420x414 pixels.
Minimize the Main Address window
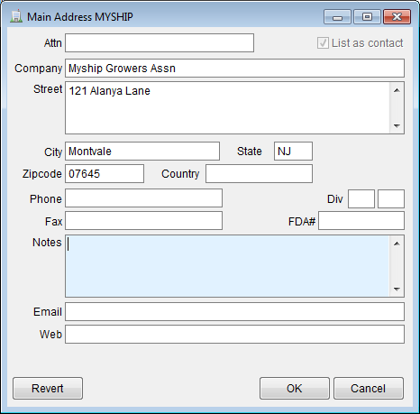point(337,17)
